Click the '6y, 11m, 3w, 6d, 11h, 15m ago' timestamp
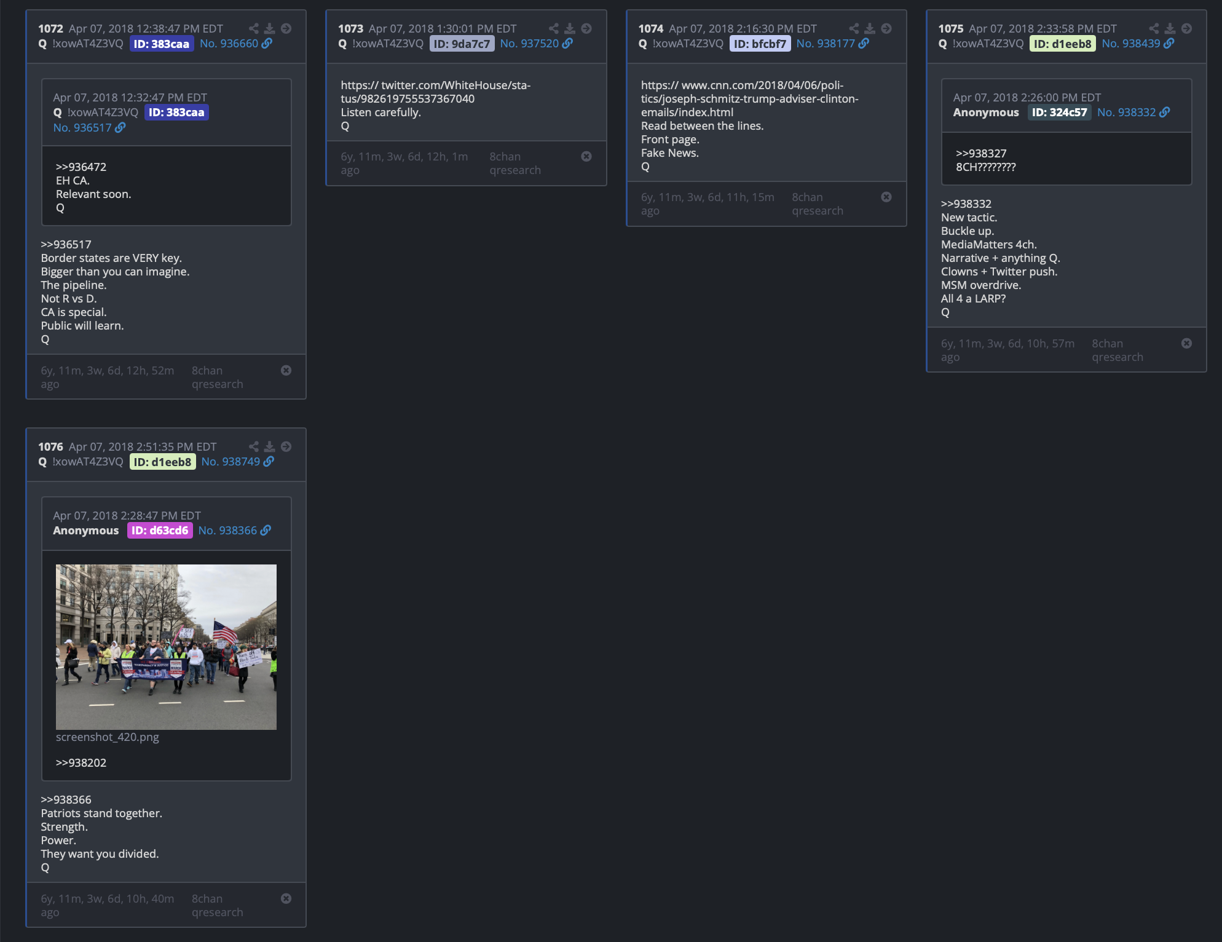 pos(708,204)
